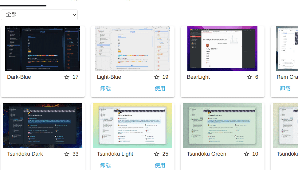Click the star icon on BearLight card

(x=249, y=77)
